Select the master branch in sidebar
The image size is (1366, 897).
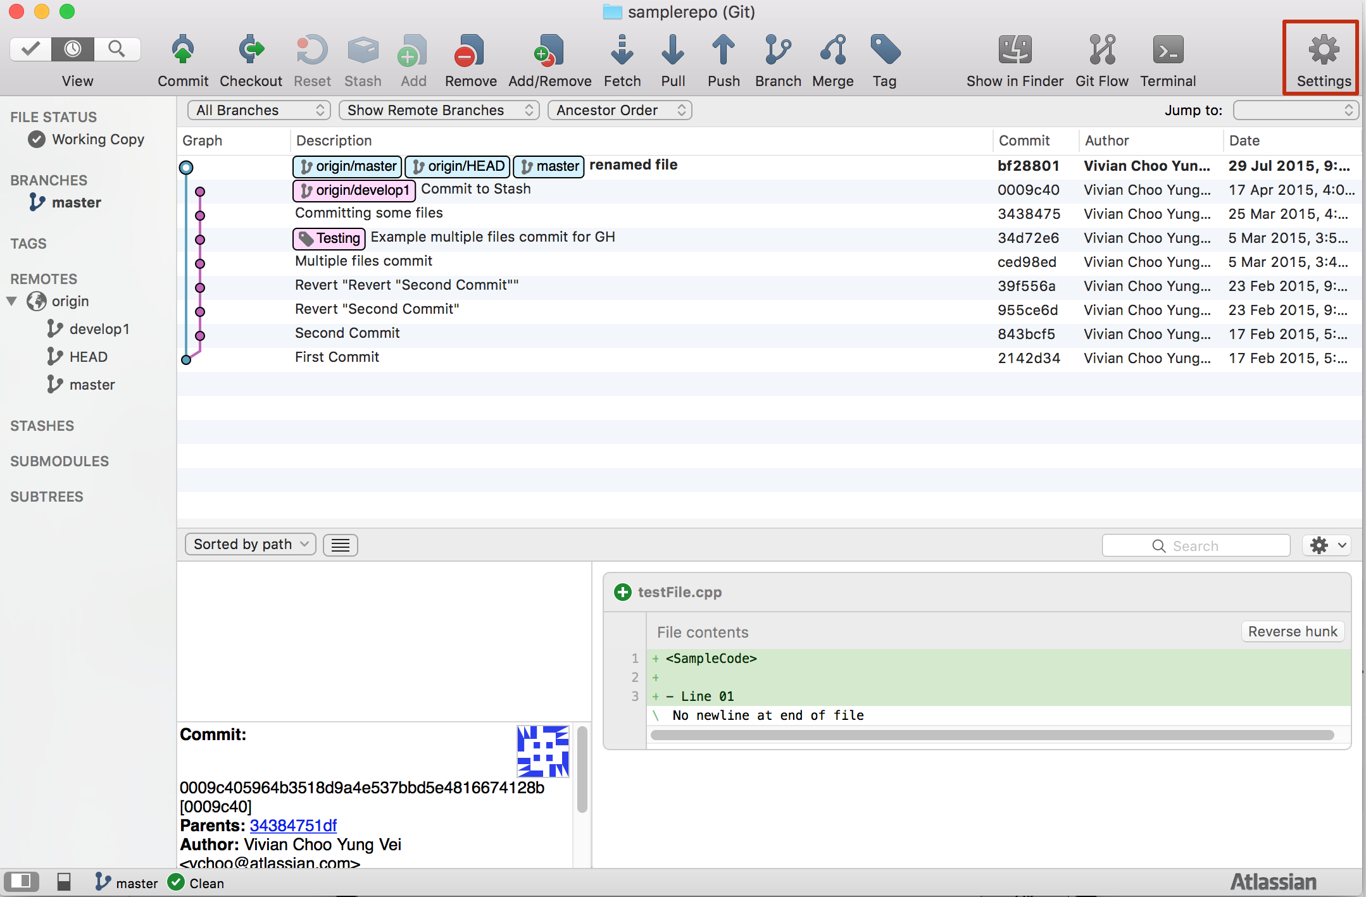tap(76, 202)
